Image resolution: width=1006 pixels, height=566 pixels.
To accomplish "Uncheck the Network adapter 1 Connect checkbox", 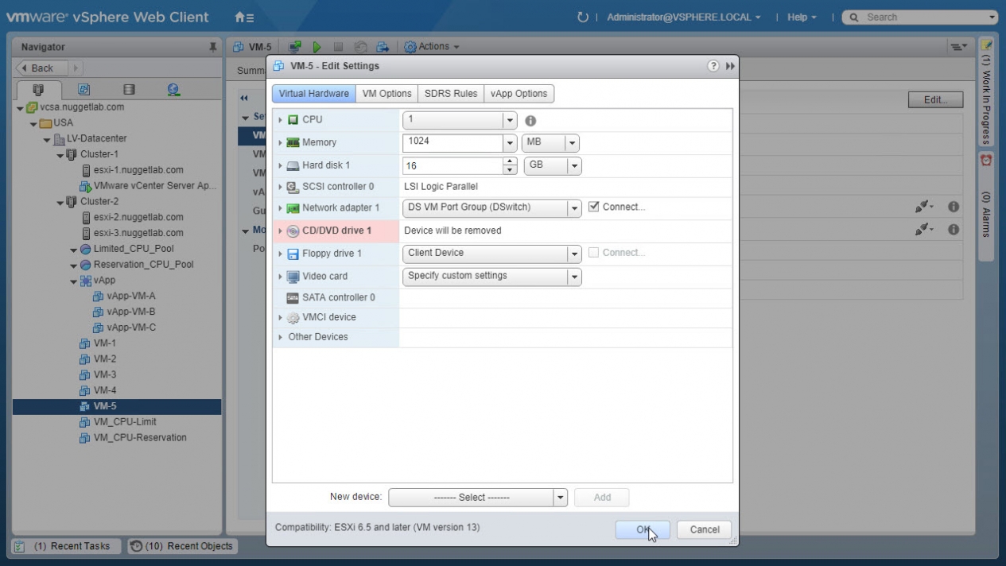I will 593,207.
